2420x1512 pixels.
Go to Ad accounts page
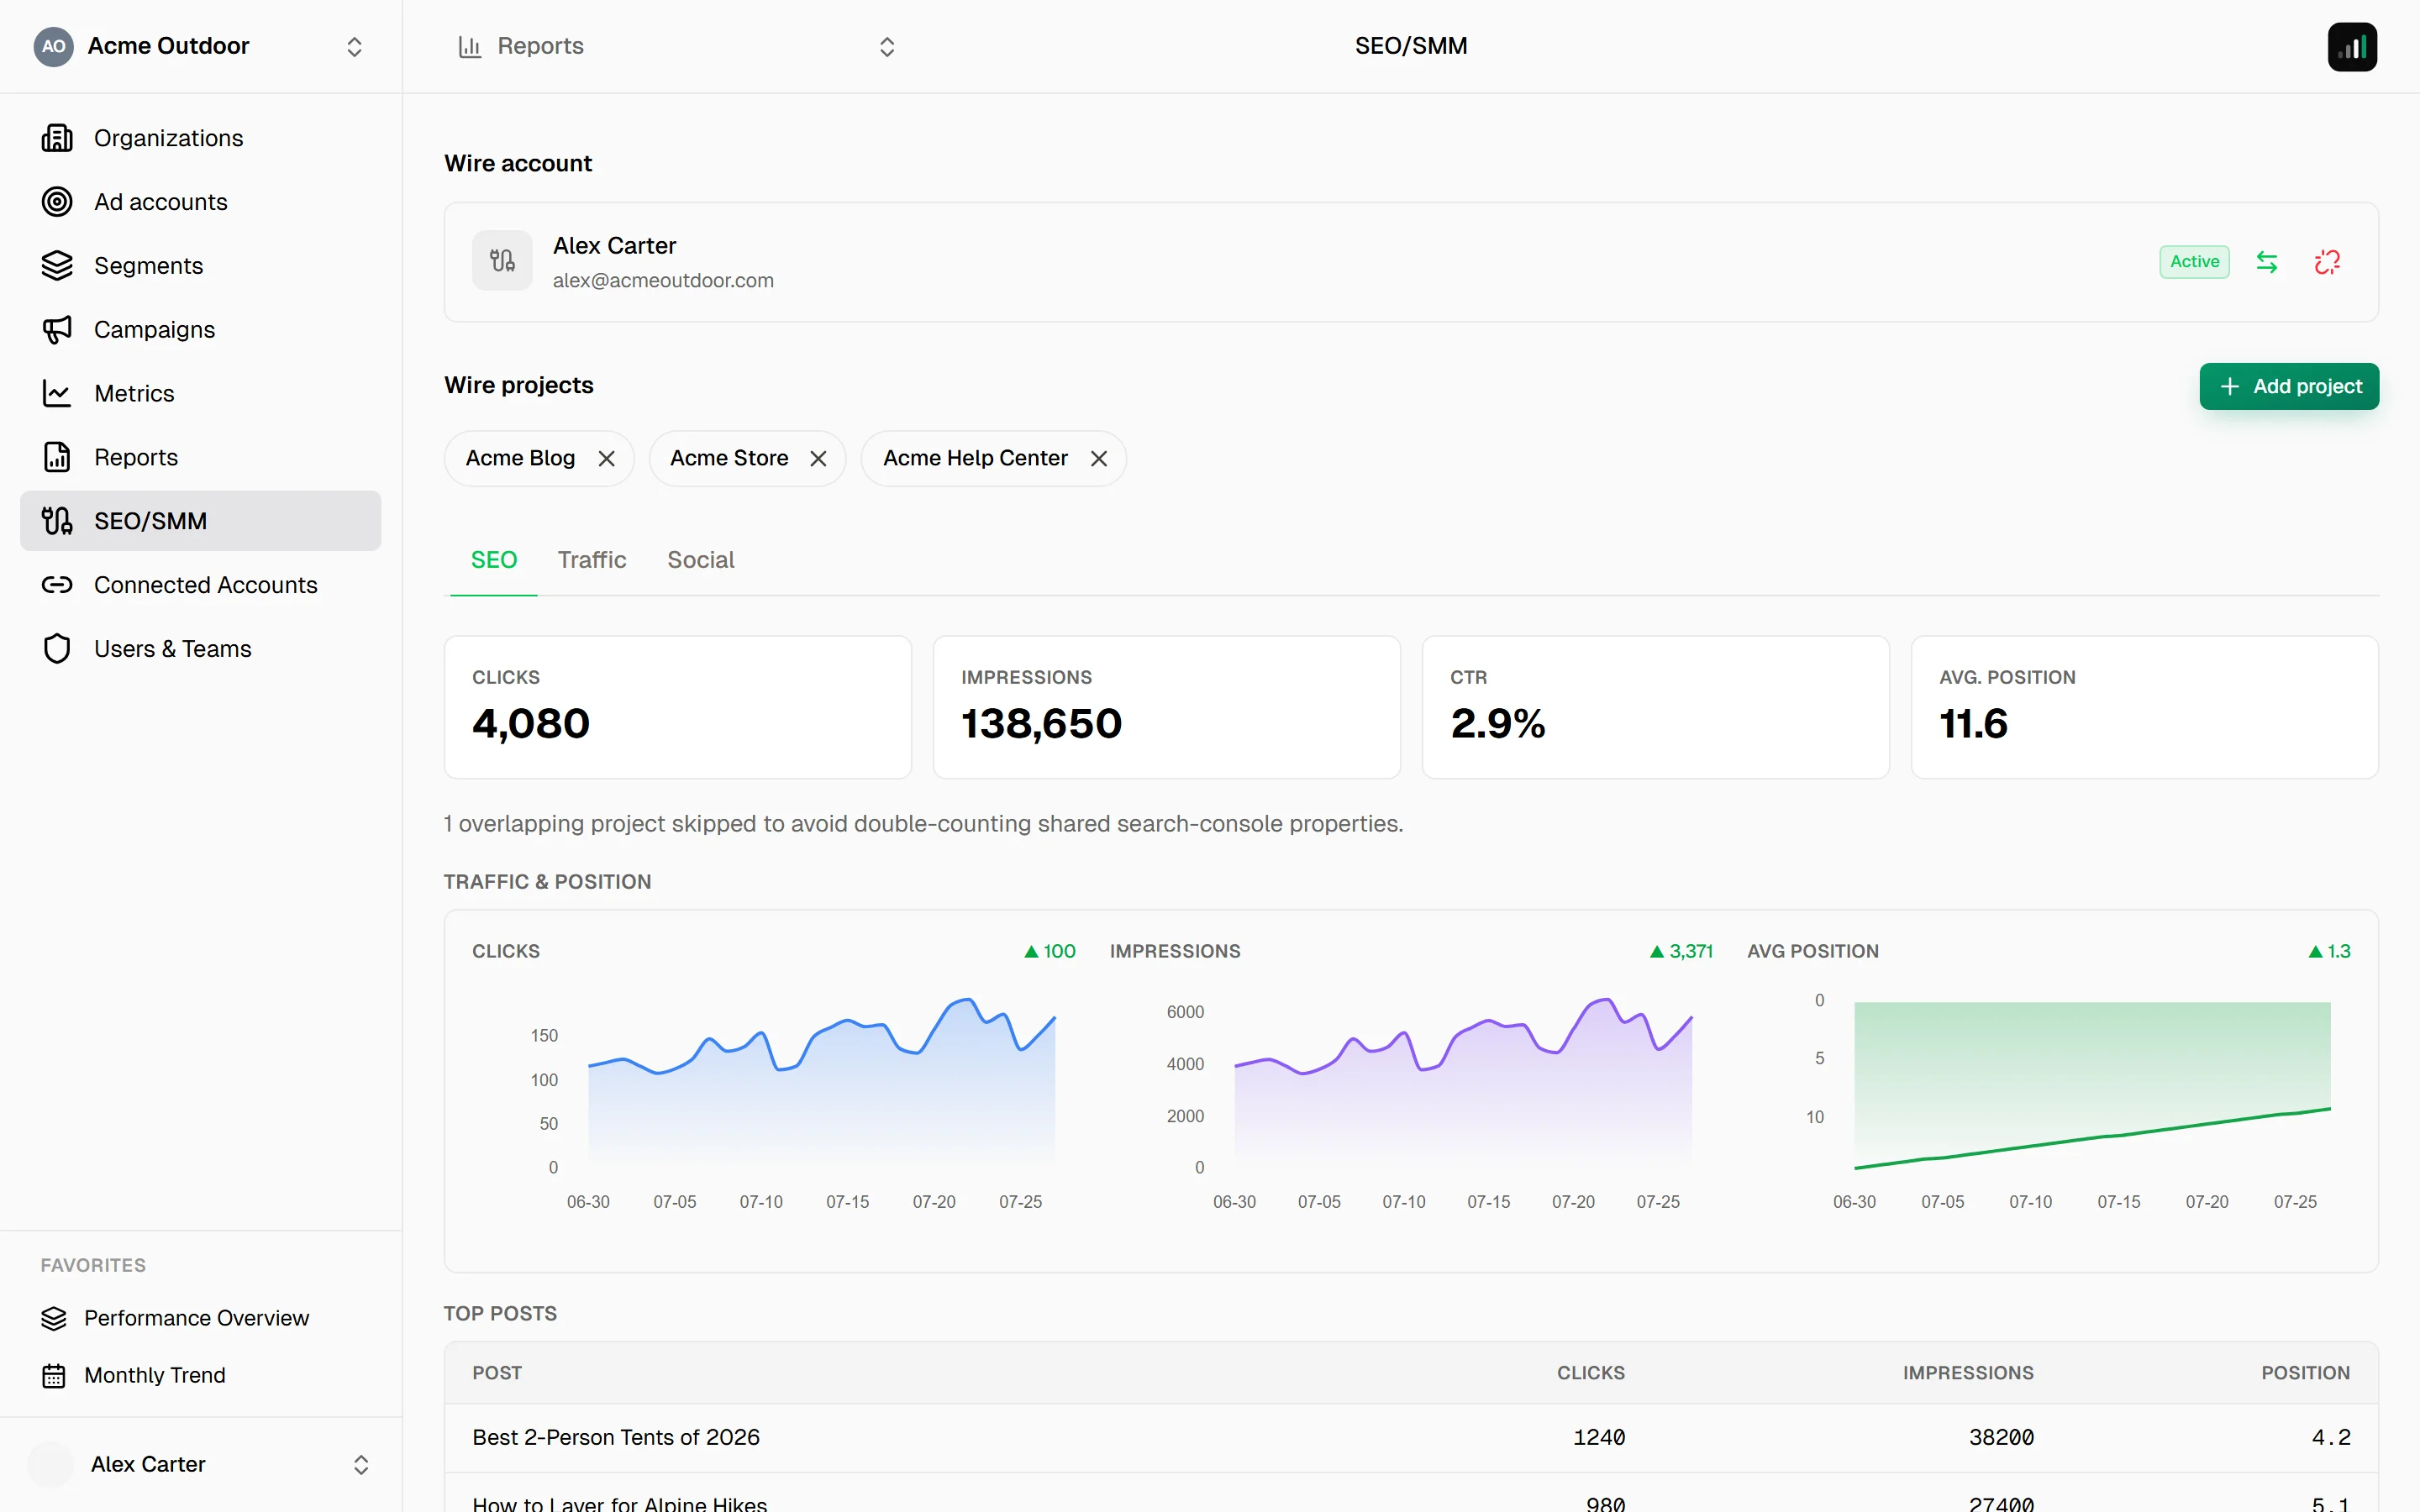201,202
